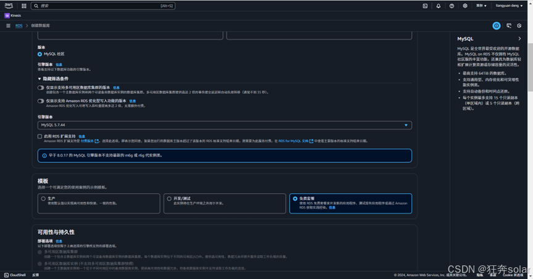533x279 pixels.
Task: Open 信息 link inside the 免费套餐 card
Action: pyautogui.click(x=332, y=207)
